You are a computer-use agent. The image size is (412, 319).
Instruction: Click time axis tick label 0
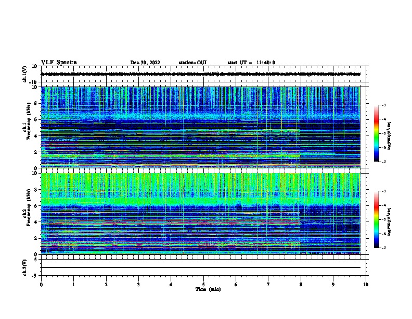pos(41,285)
